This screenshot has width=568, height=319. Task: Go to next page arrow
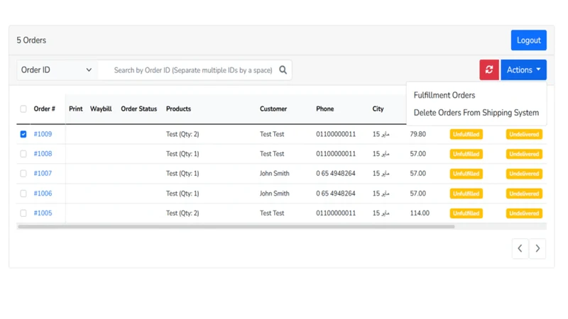[537, 249]
